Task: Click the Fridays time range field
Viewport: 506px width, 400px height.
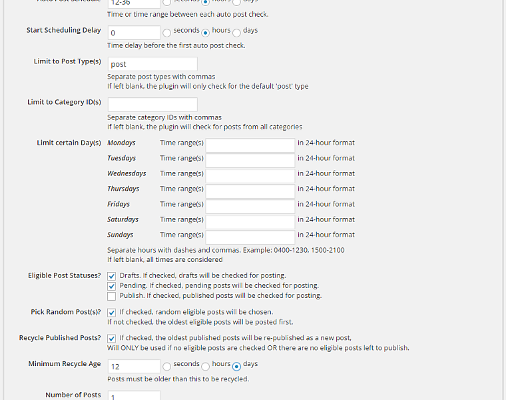Action: pyautogui.click(x=250, y=207)
